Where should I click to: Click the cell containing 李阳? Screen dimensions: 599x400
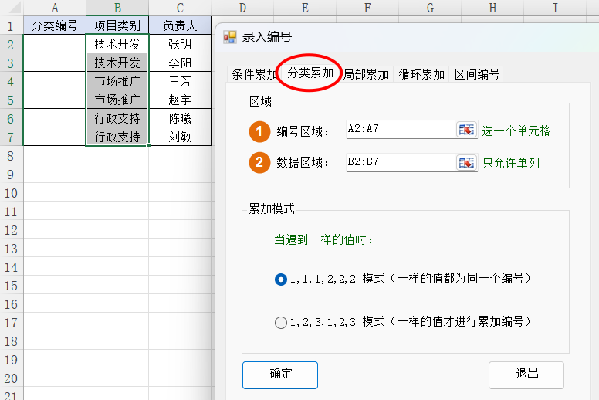tap(180, 63)
